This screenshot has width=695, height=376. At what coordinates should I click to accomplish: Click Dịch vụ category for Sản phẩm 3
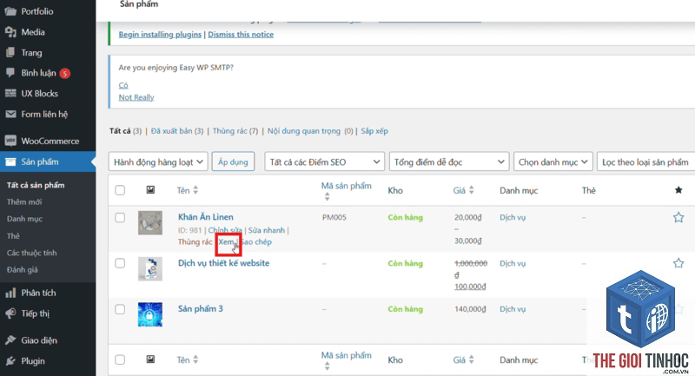(513, 309)
